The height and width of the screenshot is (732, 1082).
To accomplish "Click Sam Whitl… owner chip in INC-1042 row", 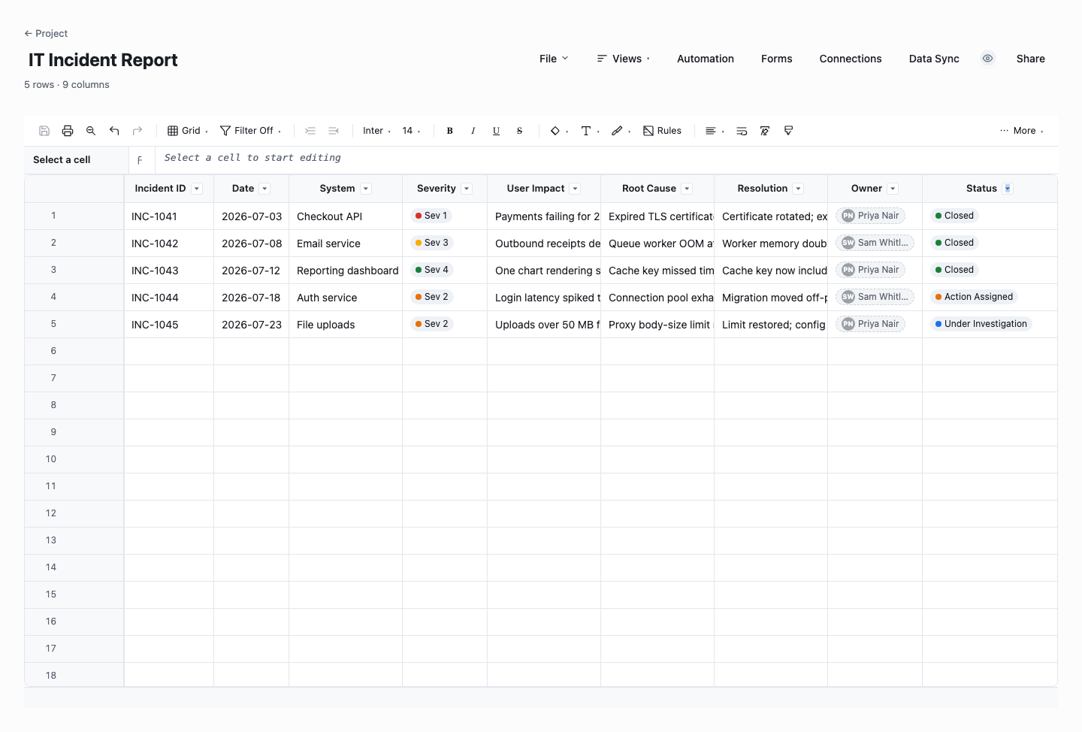I will tap(875, 243).
